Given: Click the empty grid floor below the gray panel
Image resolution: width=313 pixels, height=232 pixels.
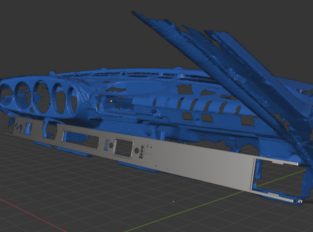Looking at the screenshot, I should [x=106, y=198].
